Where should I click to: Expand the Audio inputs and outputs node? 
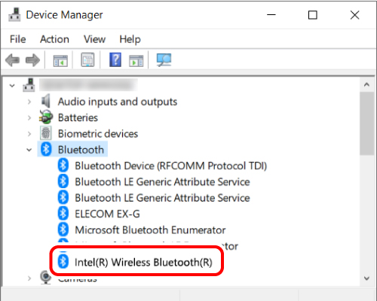pos(29,102)
